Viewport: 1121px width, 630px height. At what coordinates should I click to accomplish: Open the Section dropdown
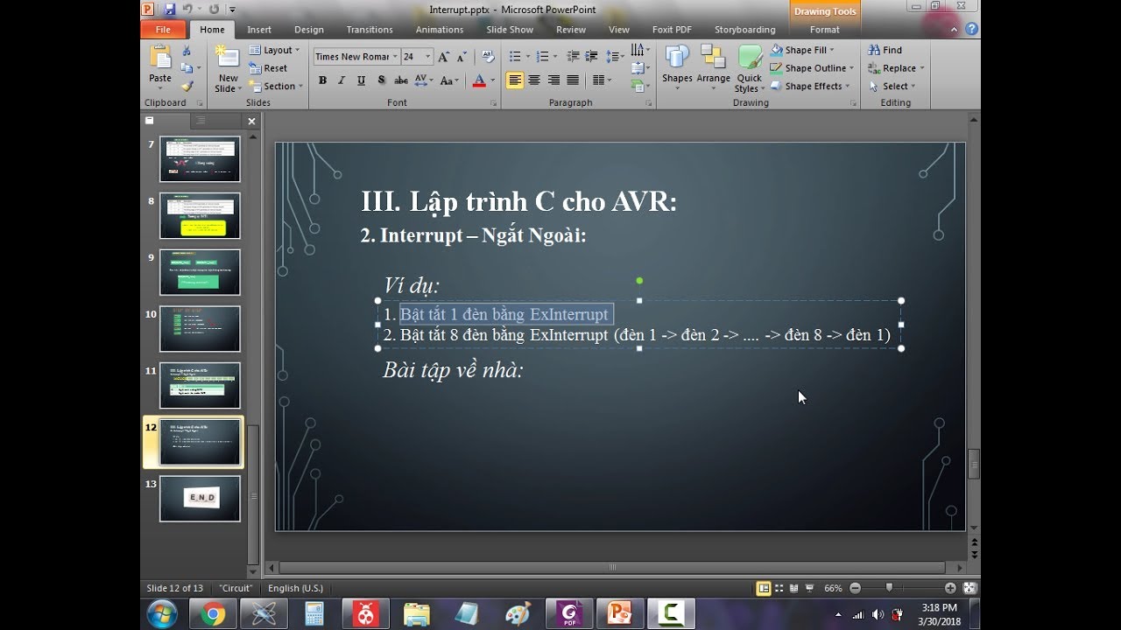[x=275, y=87]
